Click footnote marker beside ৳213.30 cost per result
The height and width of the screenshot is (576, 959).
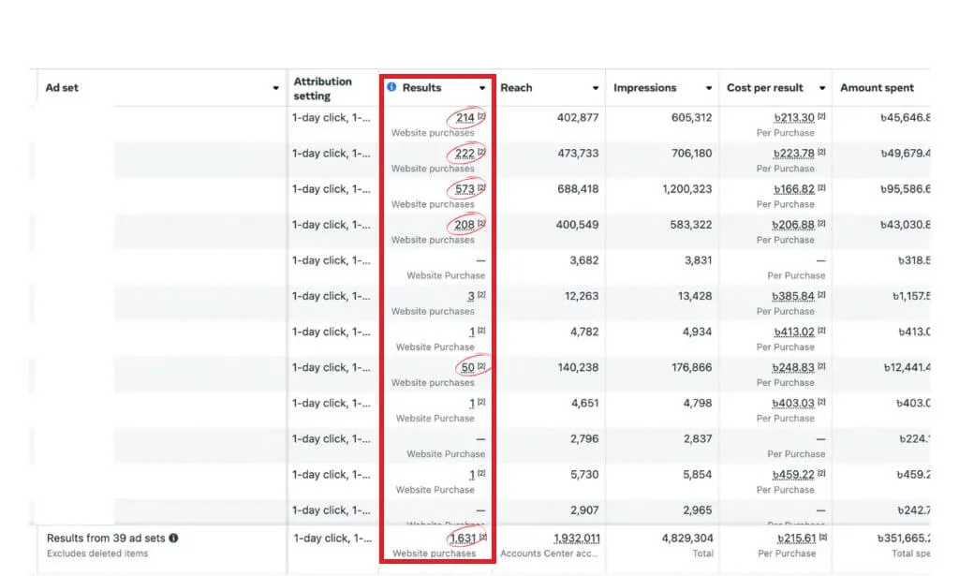coord(821,117)
